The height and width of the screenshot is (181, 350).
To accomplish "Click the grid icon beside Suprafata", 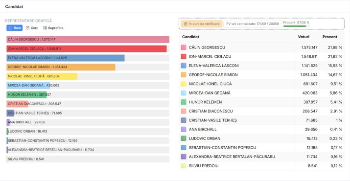I will (x=45, y=28).
